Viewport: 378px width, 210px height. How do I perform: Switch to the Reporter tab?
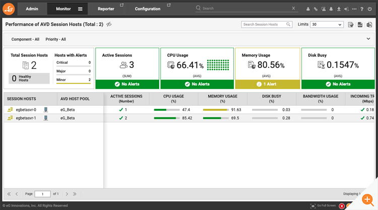[x=106, y=9]
